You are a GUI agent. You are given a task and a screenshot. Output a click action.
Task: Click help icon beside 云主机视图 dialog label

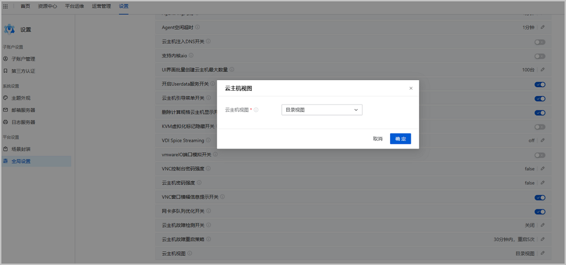[x=256, y=110]
